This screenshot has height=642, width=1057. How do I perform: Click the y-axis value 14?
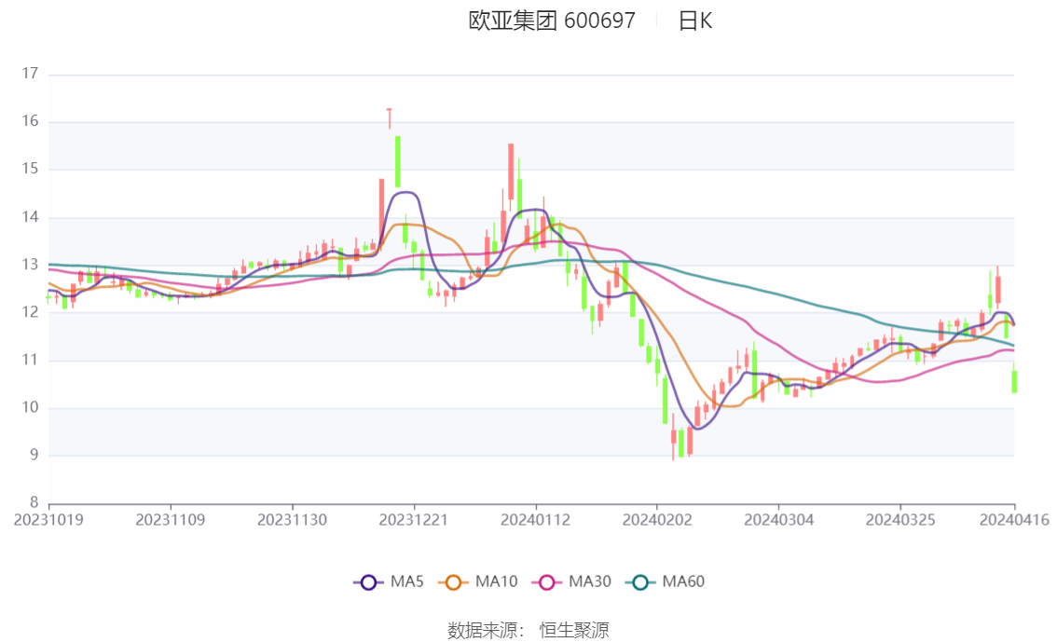(30, 217)
